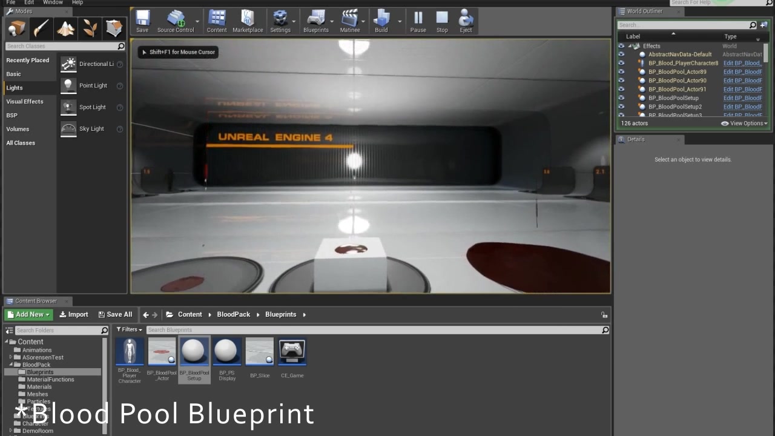Select the Geometry Editing mode icon

(x=114, y=28)
